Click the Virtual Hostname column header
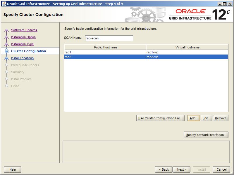 coord(187,47)
